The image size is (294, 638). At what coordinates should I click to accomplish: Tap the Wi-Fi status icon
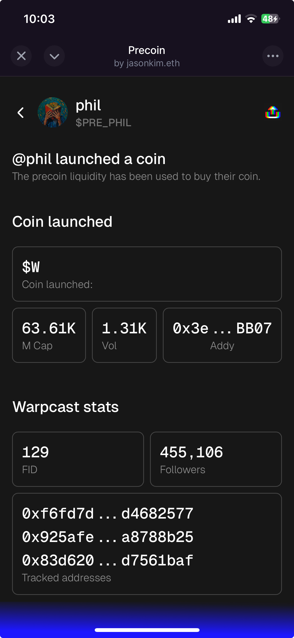tap(251, 19)
